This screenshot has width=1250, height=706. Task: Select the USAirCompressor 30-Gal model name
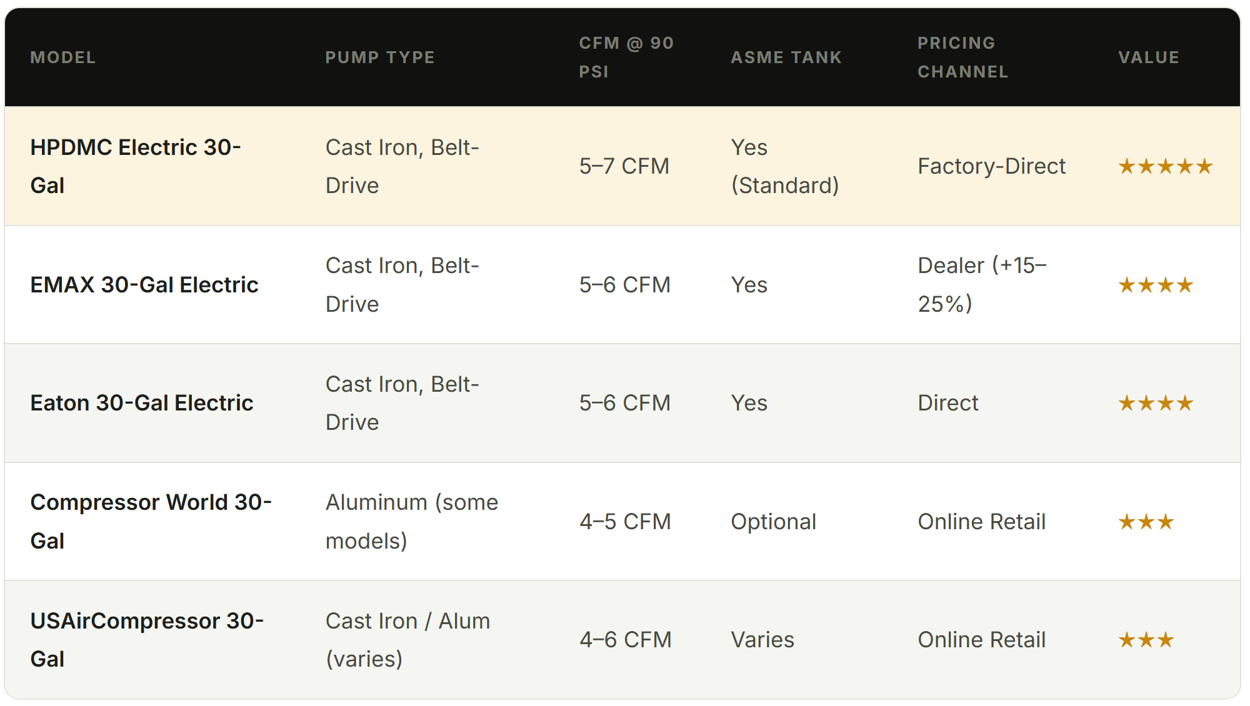pyautogui.click(x=147, y=640)
